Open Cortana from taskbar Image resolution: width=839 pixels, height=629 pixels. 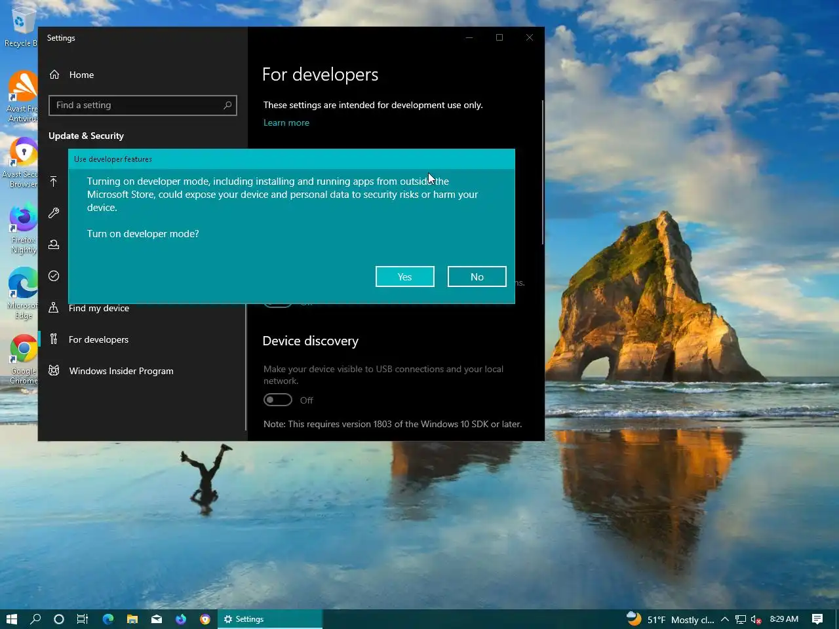pos(59,619)
